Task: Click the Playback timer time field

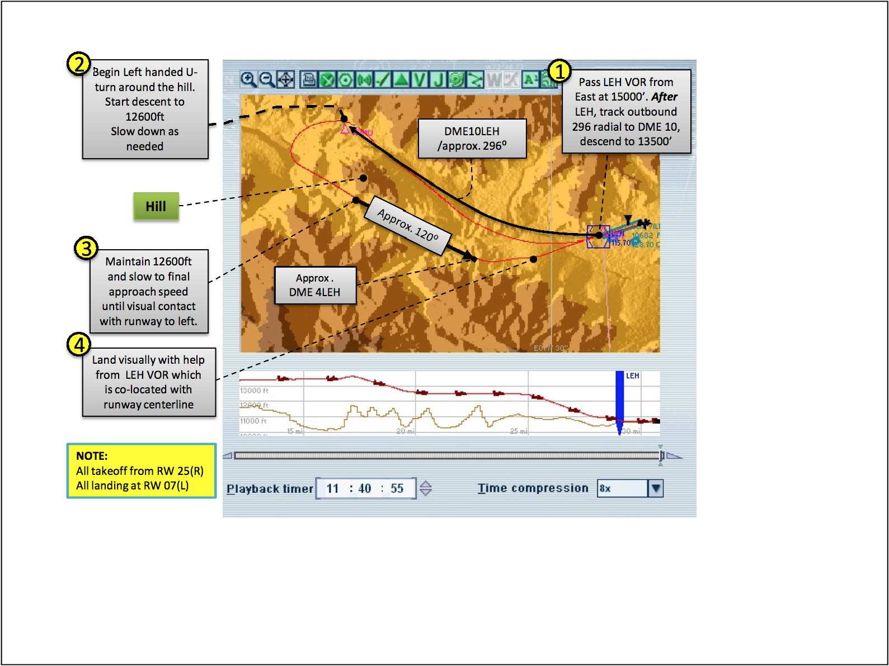Action: tap(366, 488)
